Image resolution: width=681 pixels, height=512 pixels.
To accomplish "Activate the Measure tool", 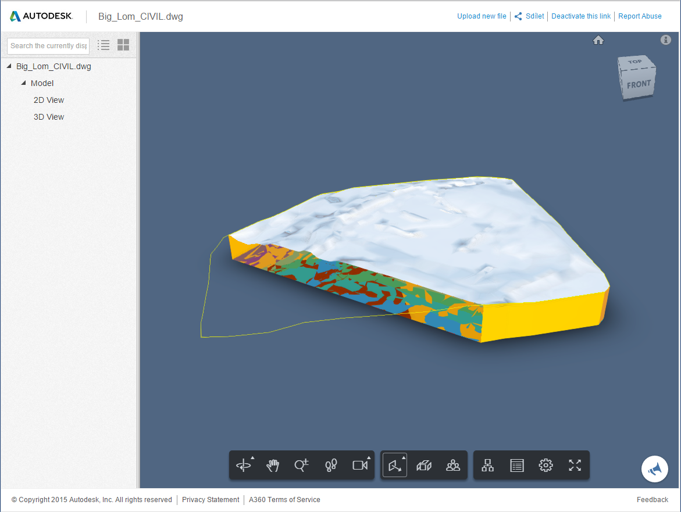I will [394, 465].
